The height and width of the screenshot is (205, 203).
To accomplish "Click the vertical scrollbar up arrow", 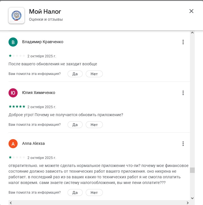I will coord(192,33).
